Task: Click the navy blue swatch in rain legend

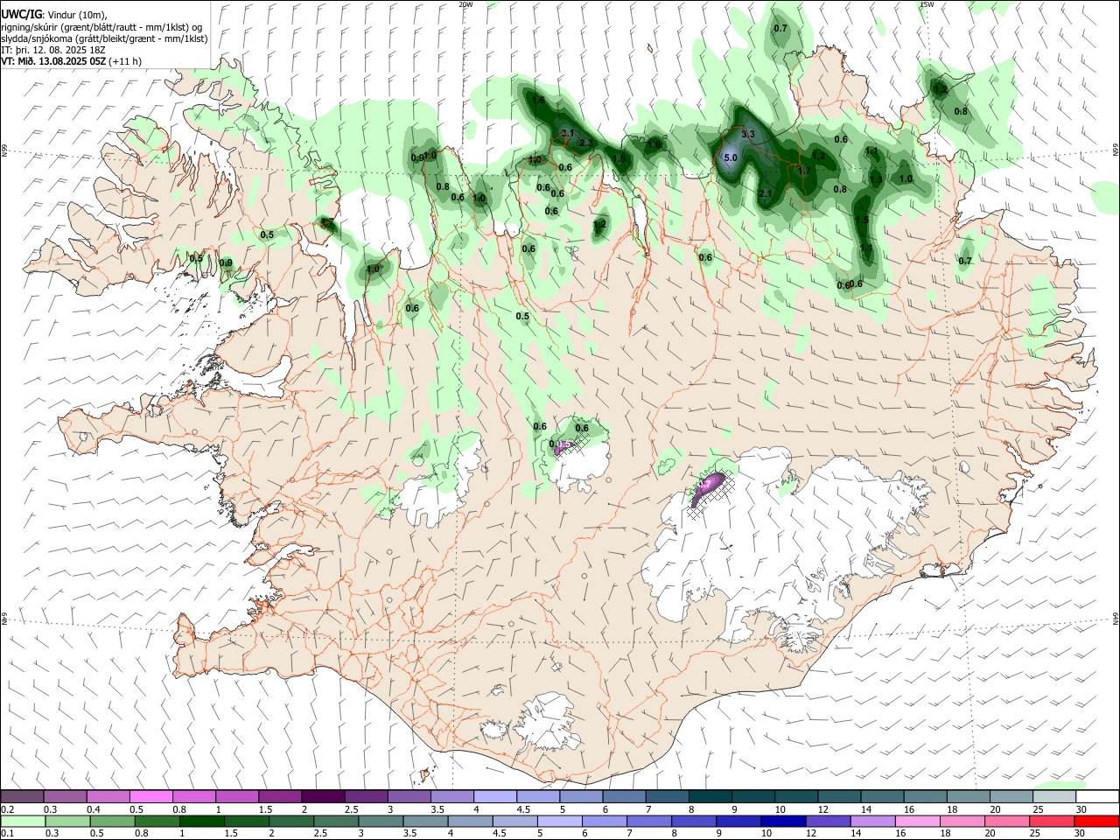Action: point(782,821)
